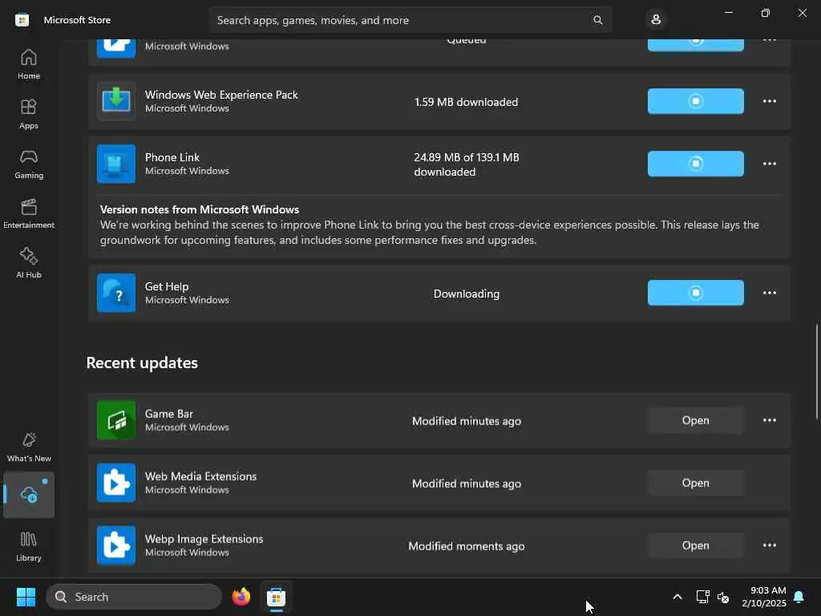Stop the Phone Link download
821x616 pixels.
[695, 164]
